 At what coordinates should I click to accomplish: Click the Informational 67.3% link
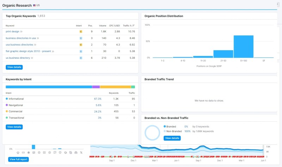click(98, 99)
